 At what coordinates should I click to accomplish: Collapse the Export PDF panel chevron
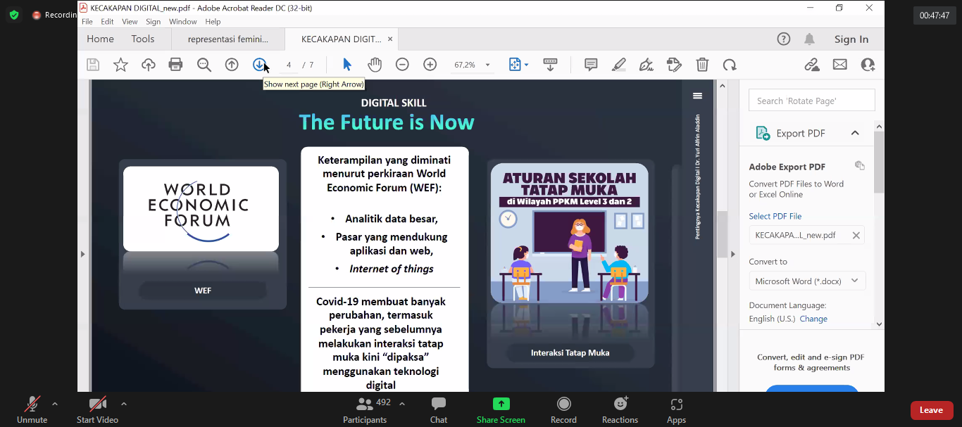point(855,133)
